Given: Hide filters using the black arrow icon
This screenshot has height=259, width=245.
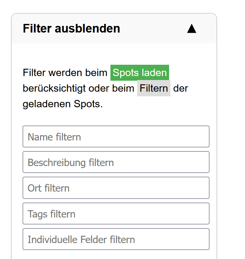Looking at the screenshot, I should (x=191, y=29).
